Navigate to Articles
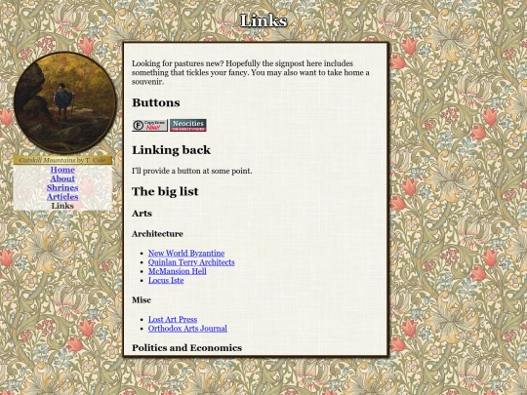This screenshot has width=527, height=395. tap(62, 197)
